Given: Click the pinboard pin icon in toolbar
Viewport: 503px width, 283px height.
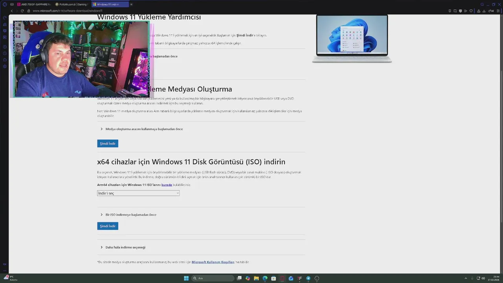Looking at the screenshot, I should [450, 11].
